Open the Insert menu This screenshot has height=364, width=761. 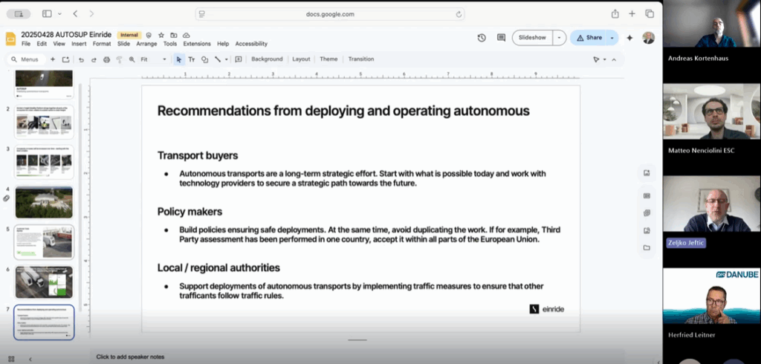[x=80, y=44]
